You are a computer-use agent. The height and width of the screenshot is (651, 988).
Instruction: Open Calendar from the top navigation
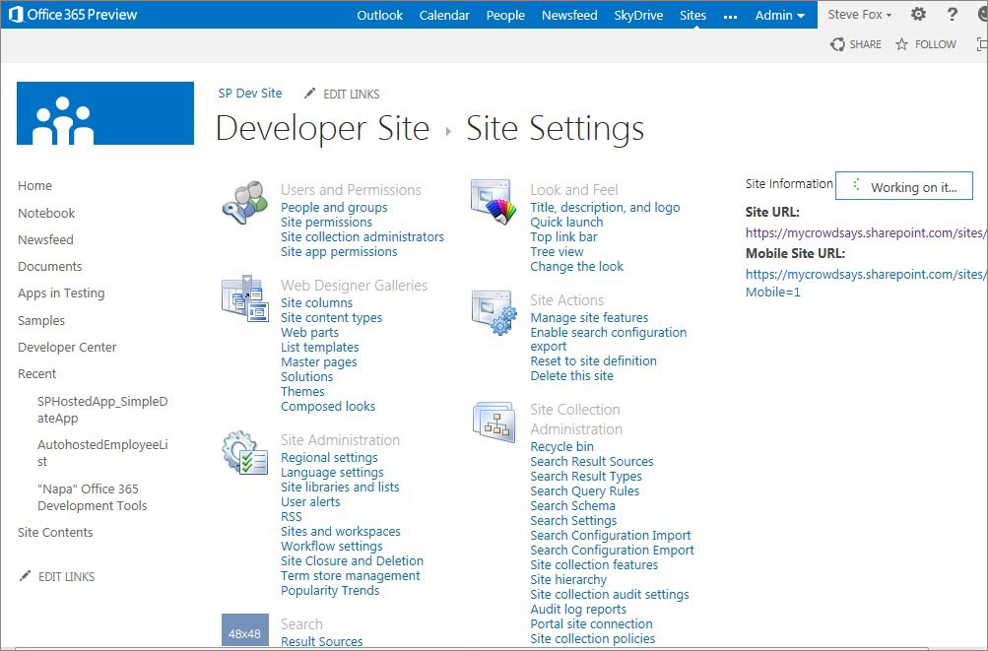pyautogui.click(x=444, y=15)
